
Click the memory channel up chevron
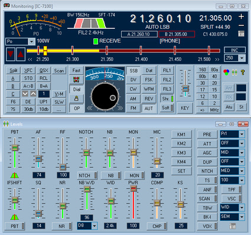pyautogui.click(x=33, y=94)
